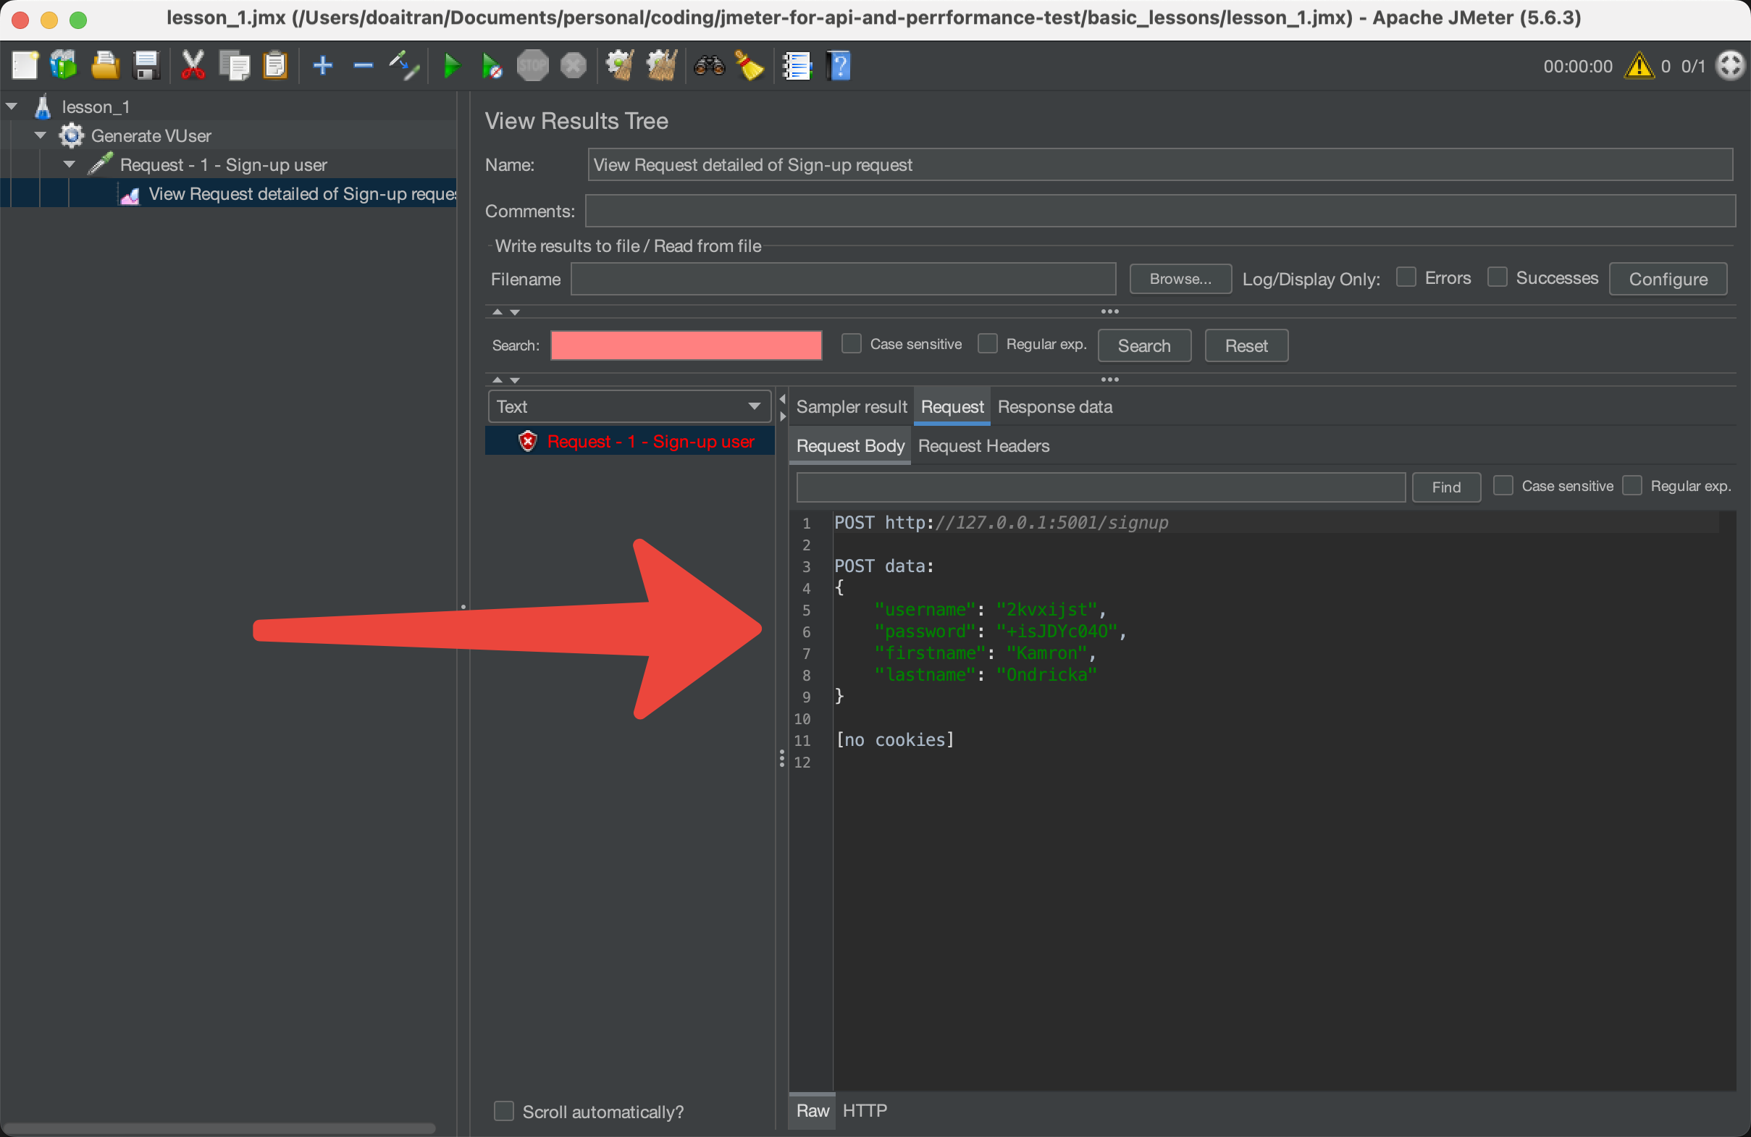Click Start no pauses icon
The height and width of the screenshot is (1137, 1751).
[x=492, y=65]
